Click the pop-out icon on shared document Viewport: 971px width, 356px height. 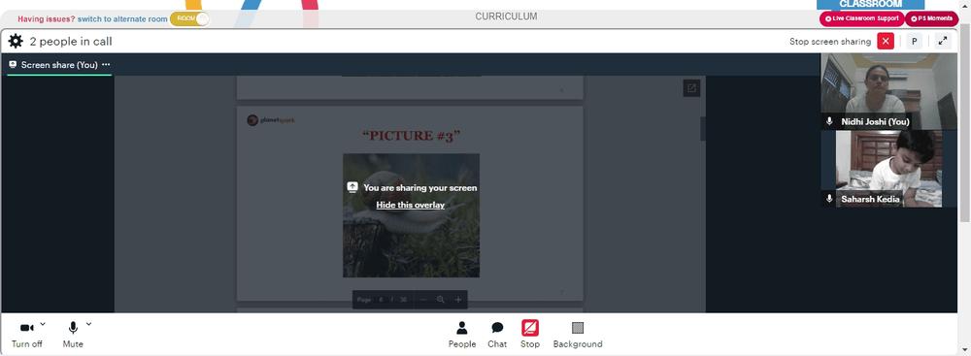[x=691, y=88]
